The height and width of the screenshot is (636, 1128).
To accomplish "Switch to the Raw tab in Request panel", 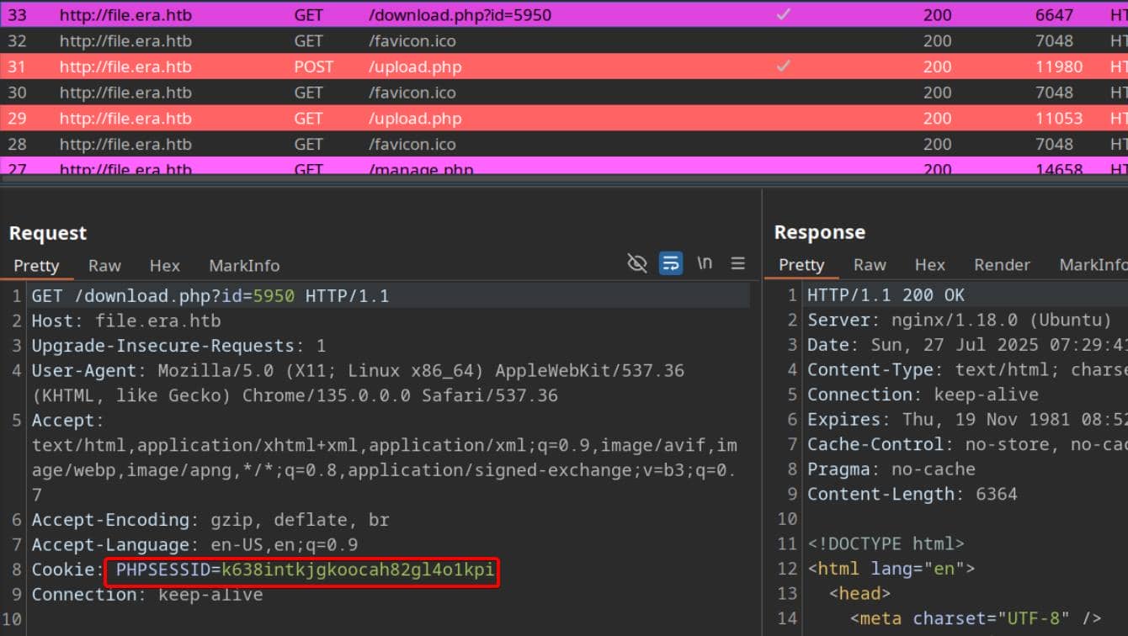I will [x=104, y=266].
